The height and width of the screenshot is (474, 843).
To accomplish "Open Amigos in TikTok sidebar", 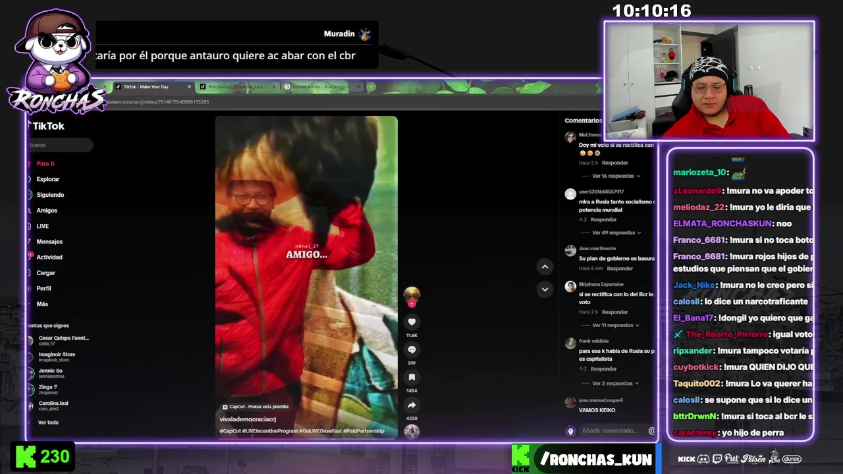I will click(46, 211).
